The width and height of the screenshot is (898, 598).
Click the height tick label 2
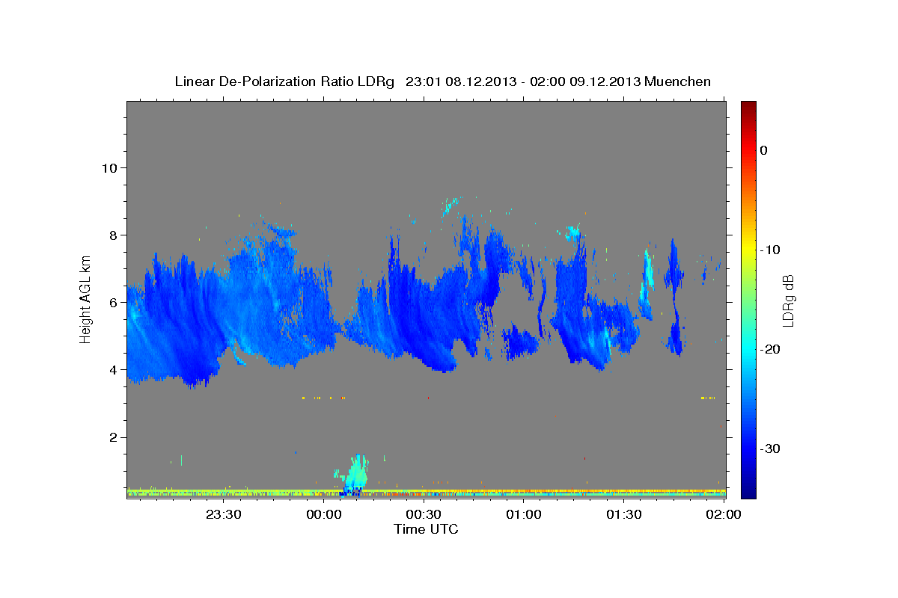(x=112, y=437)
